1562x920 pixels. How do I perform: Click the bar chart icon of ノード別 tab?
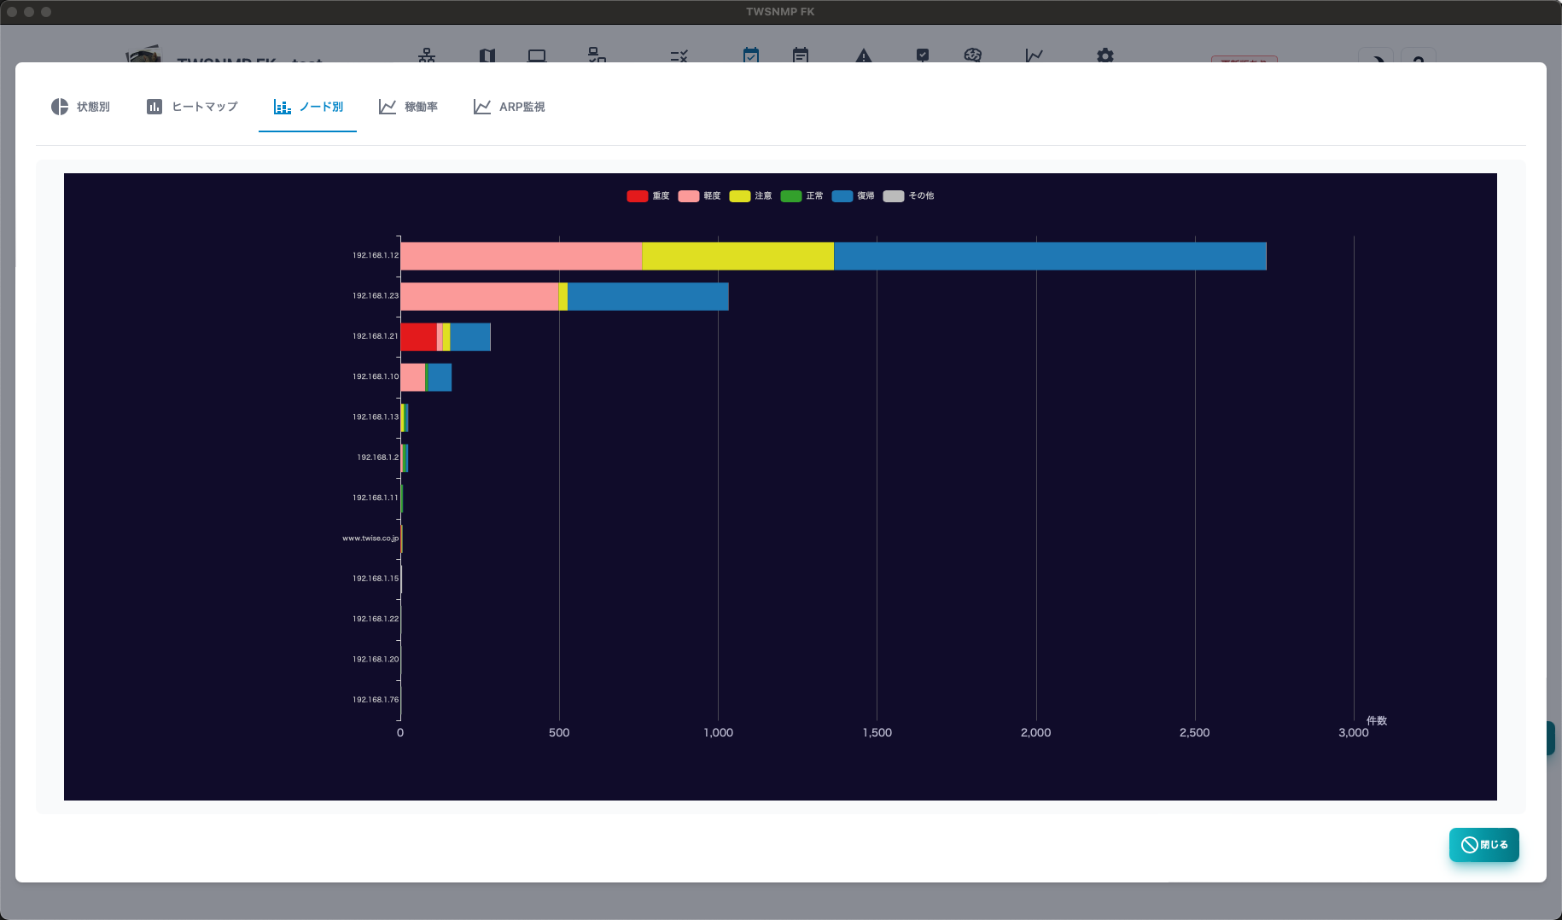[283, 107]
